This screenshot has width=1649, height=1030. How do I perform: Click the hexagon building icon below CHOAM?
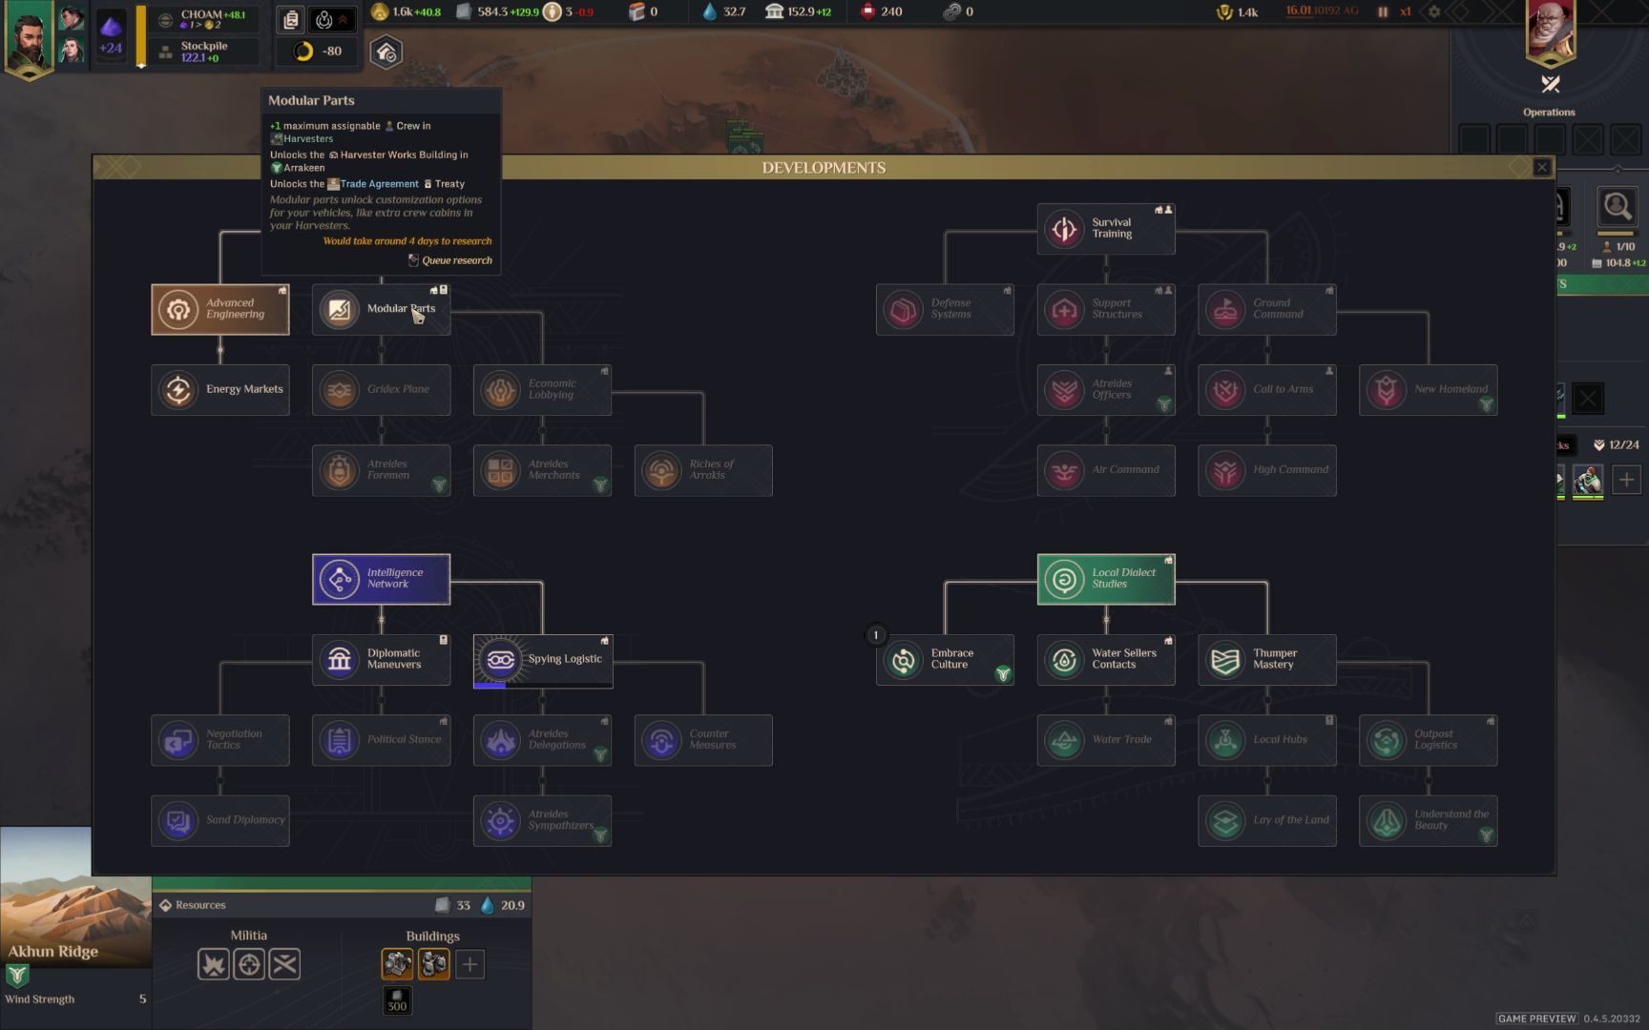(386, 52)
